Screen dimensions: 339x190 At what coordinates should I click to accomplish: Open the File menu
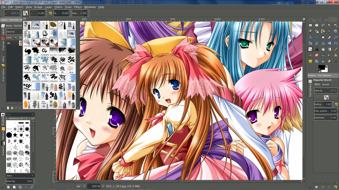(4, 7)
